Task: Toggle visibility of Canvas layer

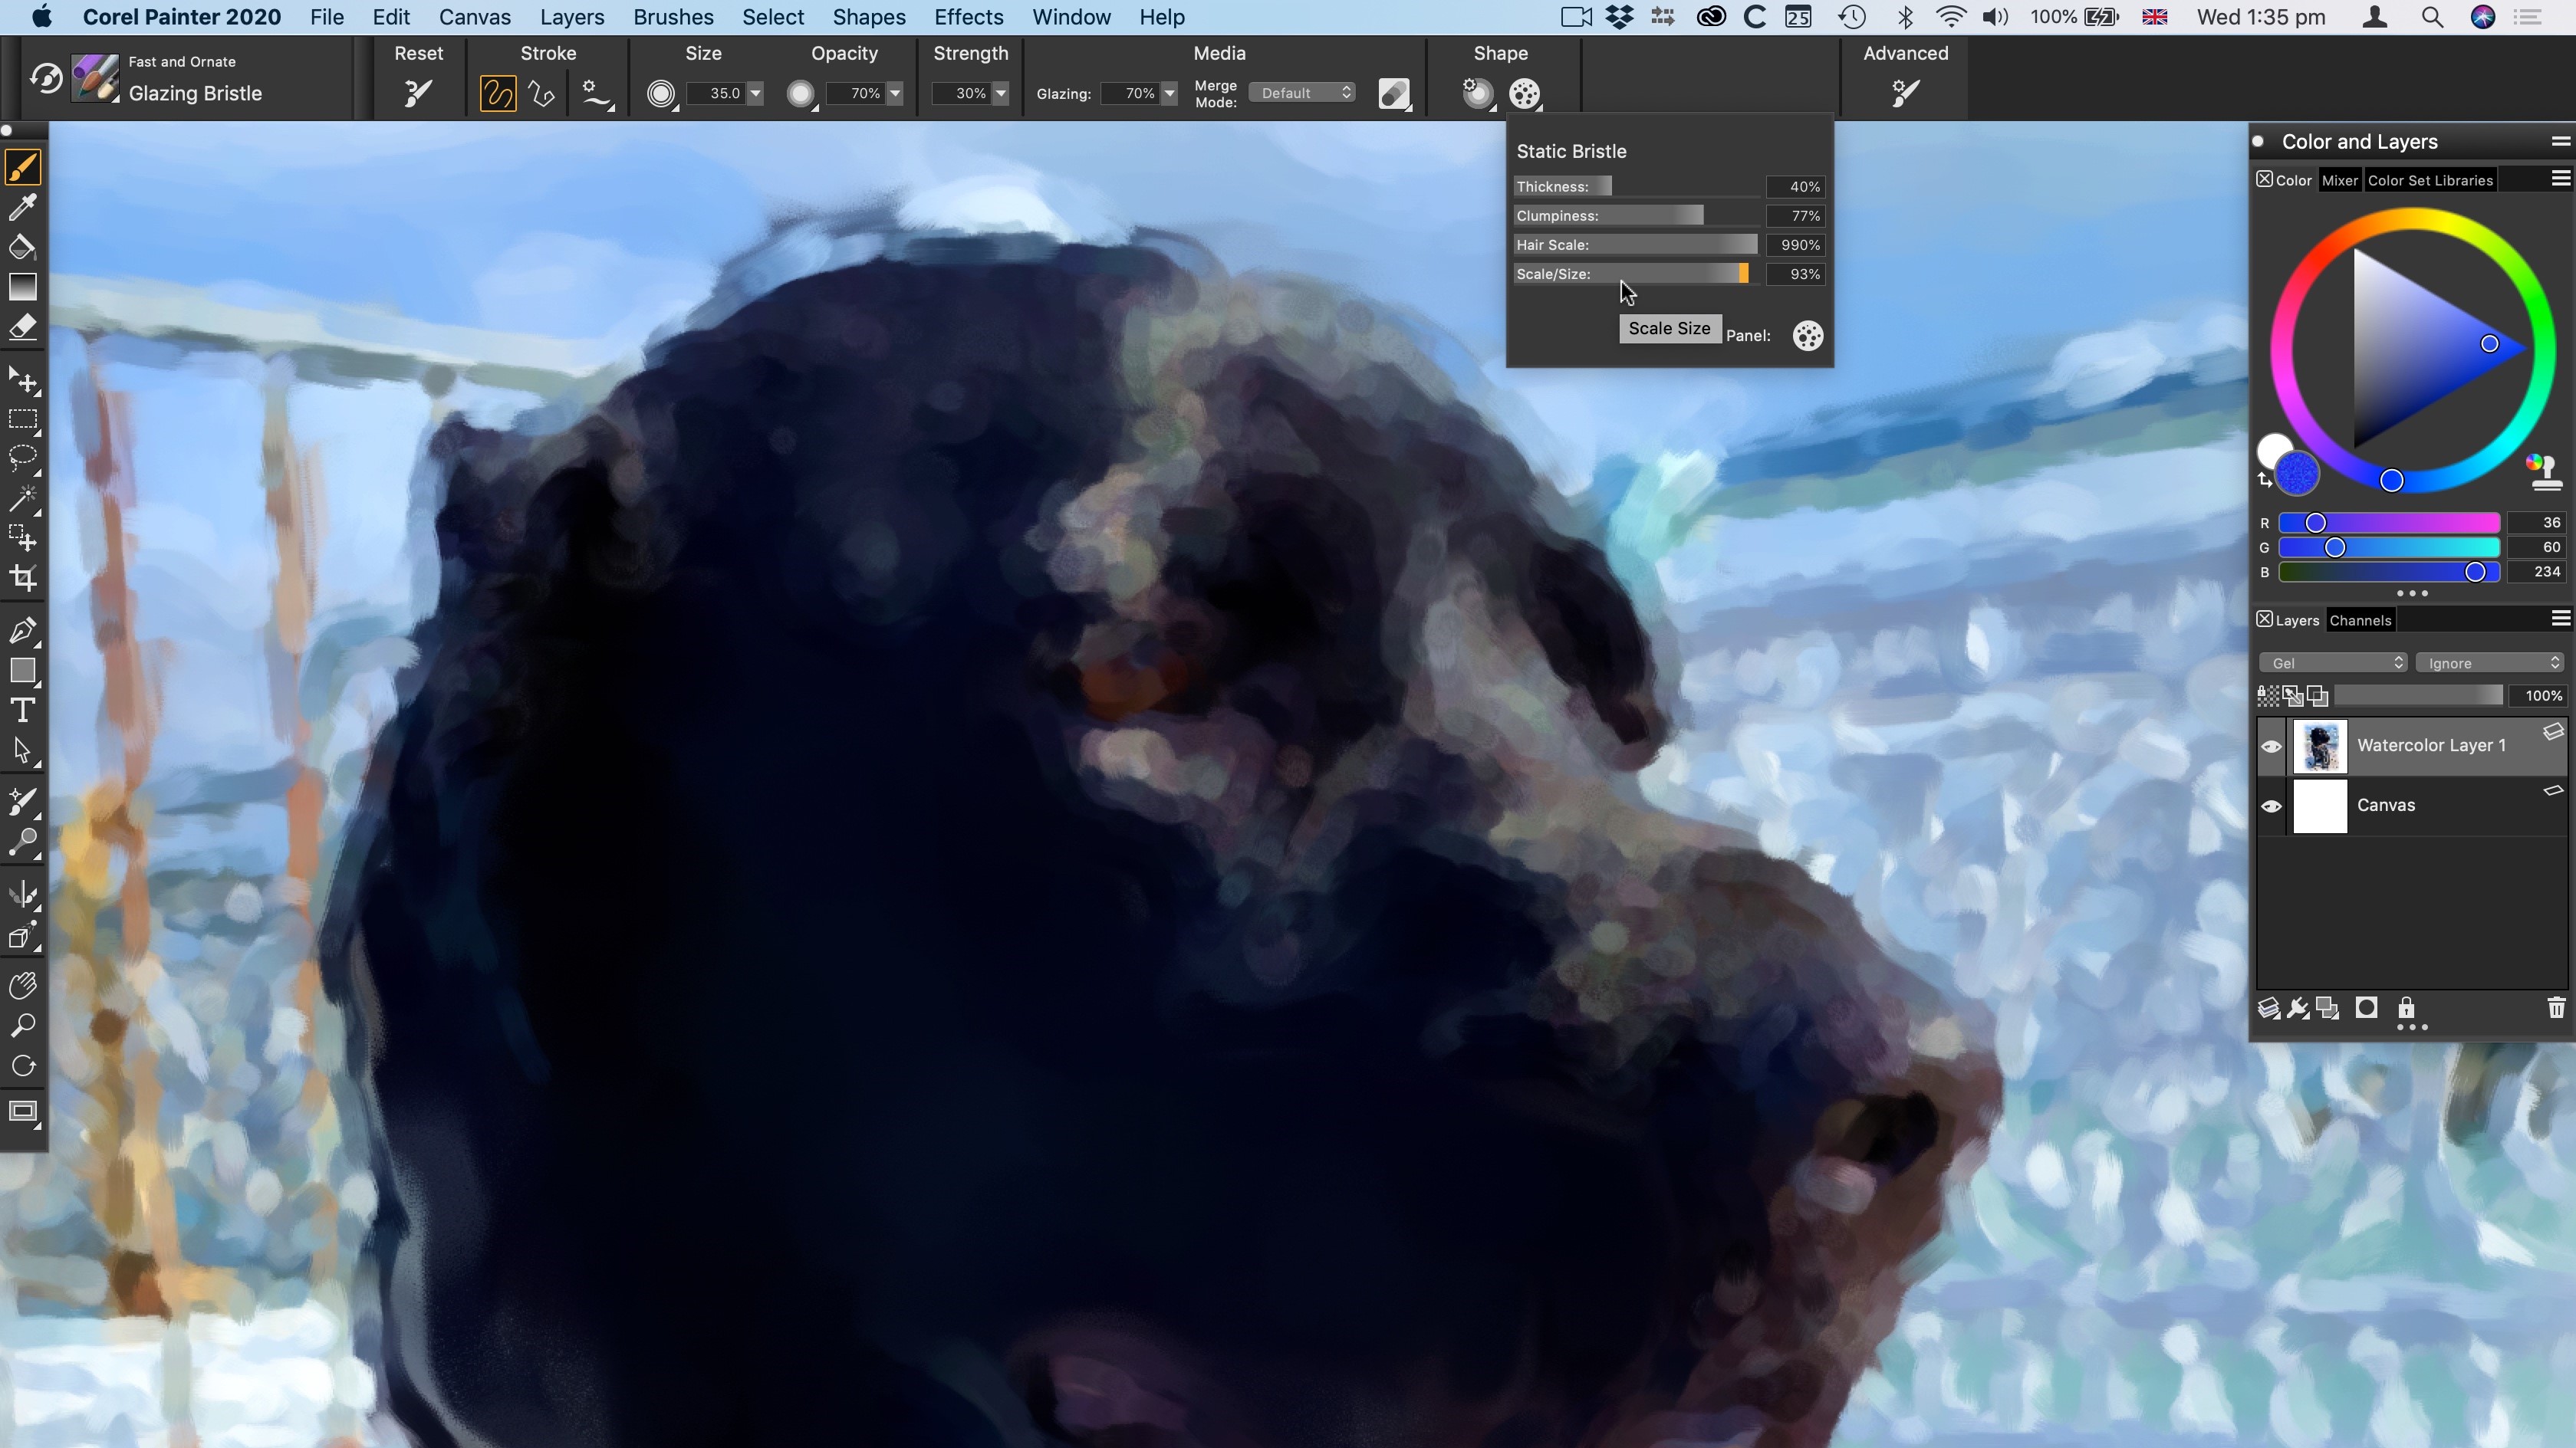Action: pyautogui.click(x=2272, y=804)
